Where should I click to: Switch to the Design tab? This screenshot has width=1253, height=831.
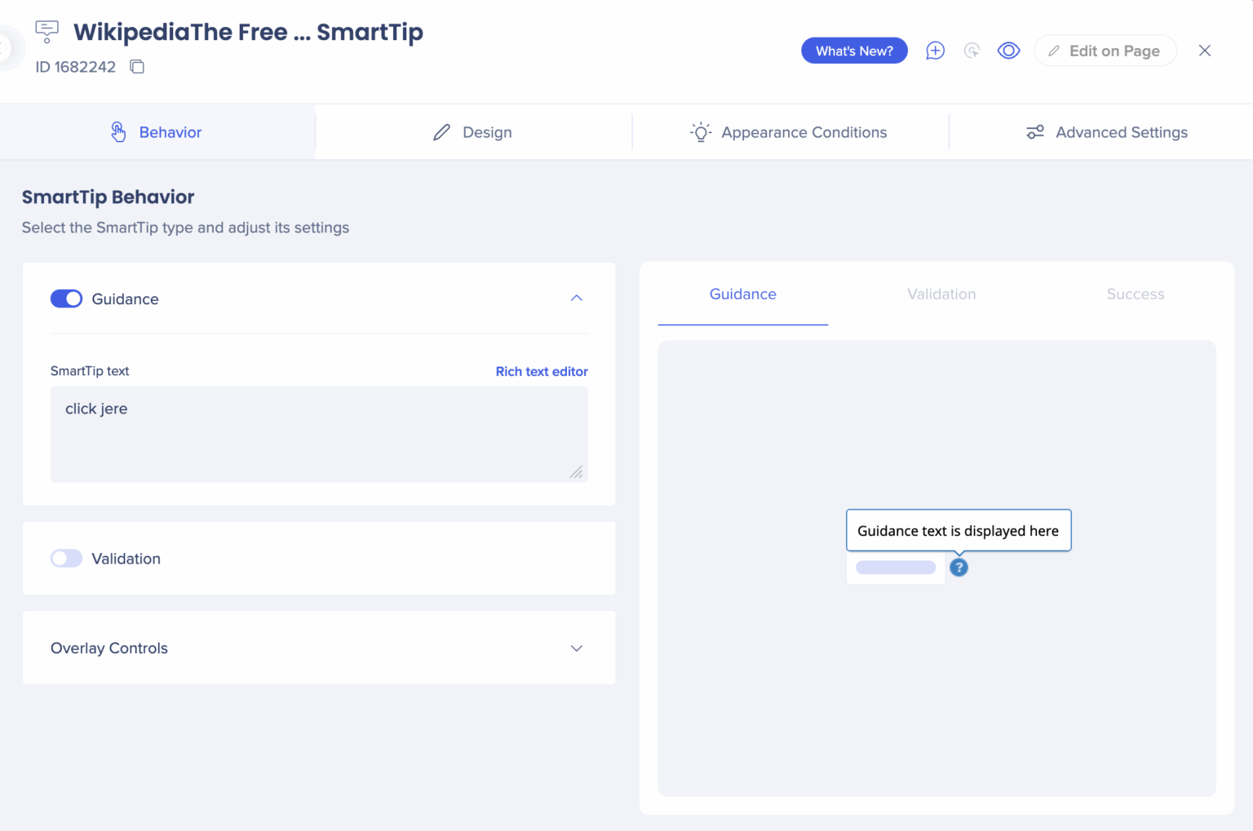coord(472,131)
